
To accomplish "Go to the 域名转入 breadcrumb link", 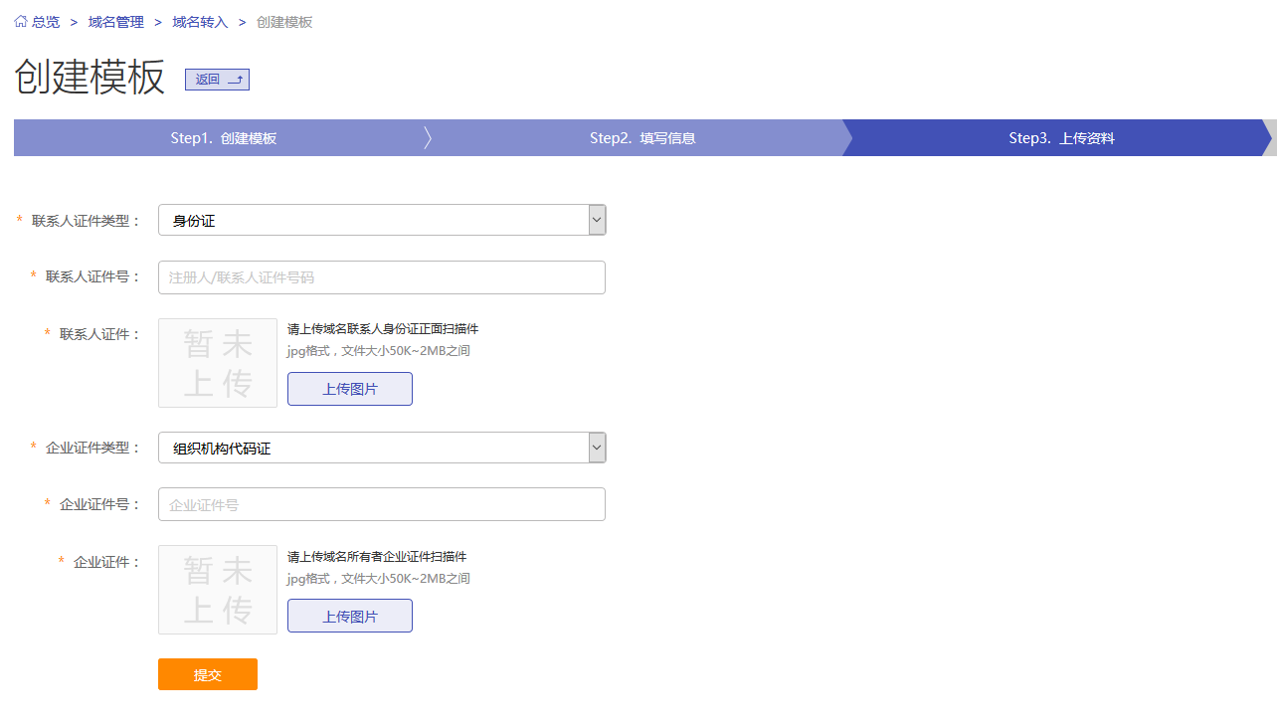I will tap(200, 22).
